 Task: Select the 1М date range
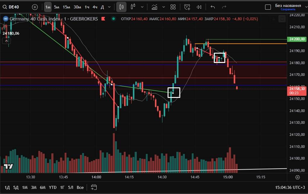[25, 188]
